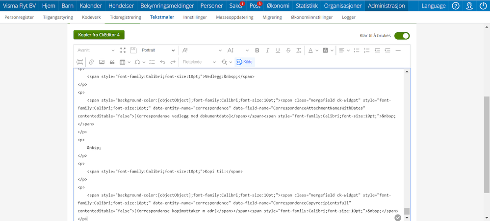Expand the find and replace dropdown arrow

[231, 62]
